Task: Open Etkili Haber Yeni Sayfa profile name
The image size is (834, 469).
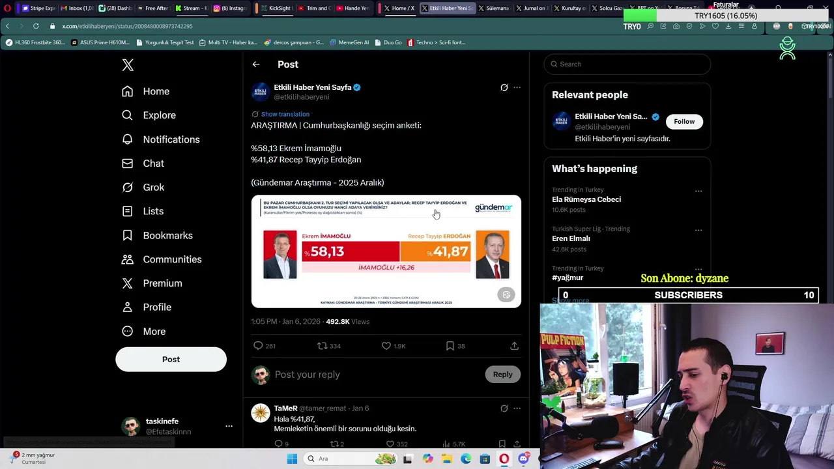Action: (x=312, y=87)
